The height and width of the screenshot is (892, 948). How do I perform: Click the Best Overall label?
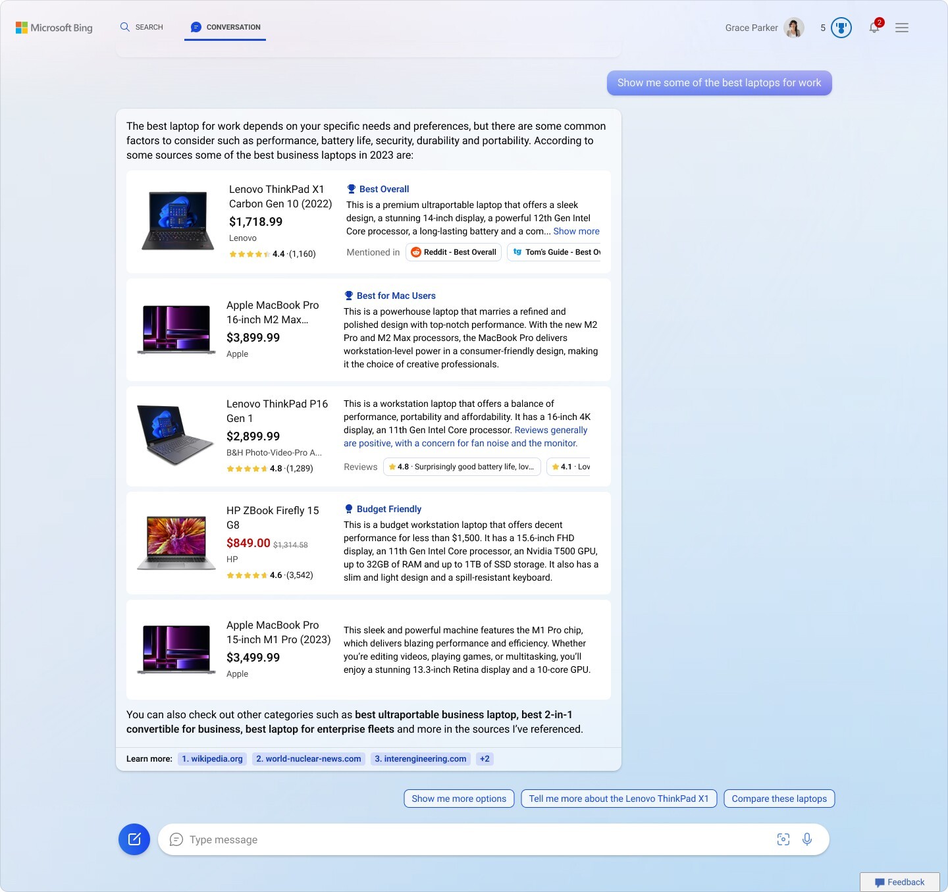coord(384,189)
